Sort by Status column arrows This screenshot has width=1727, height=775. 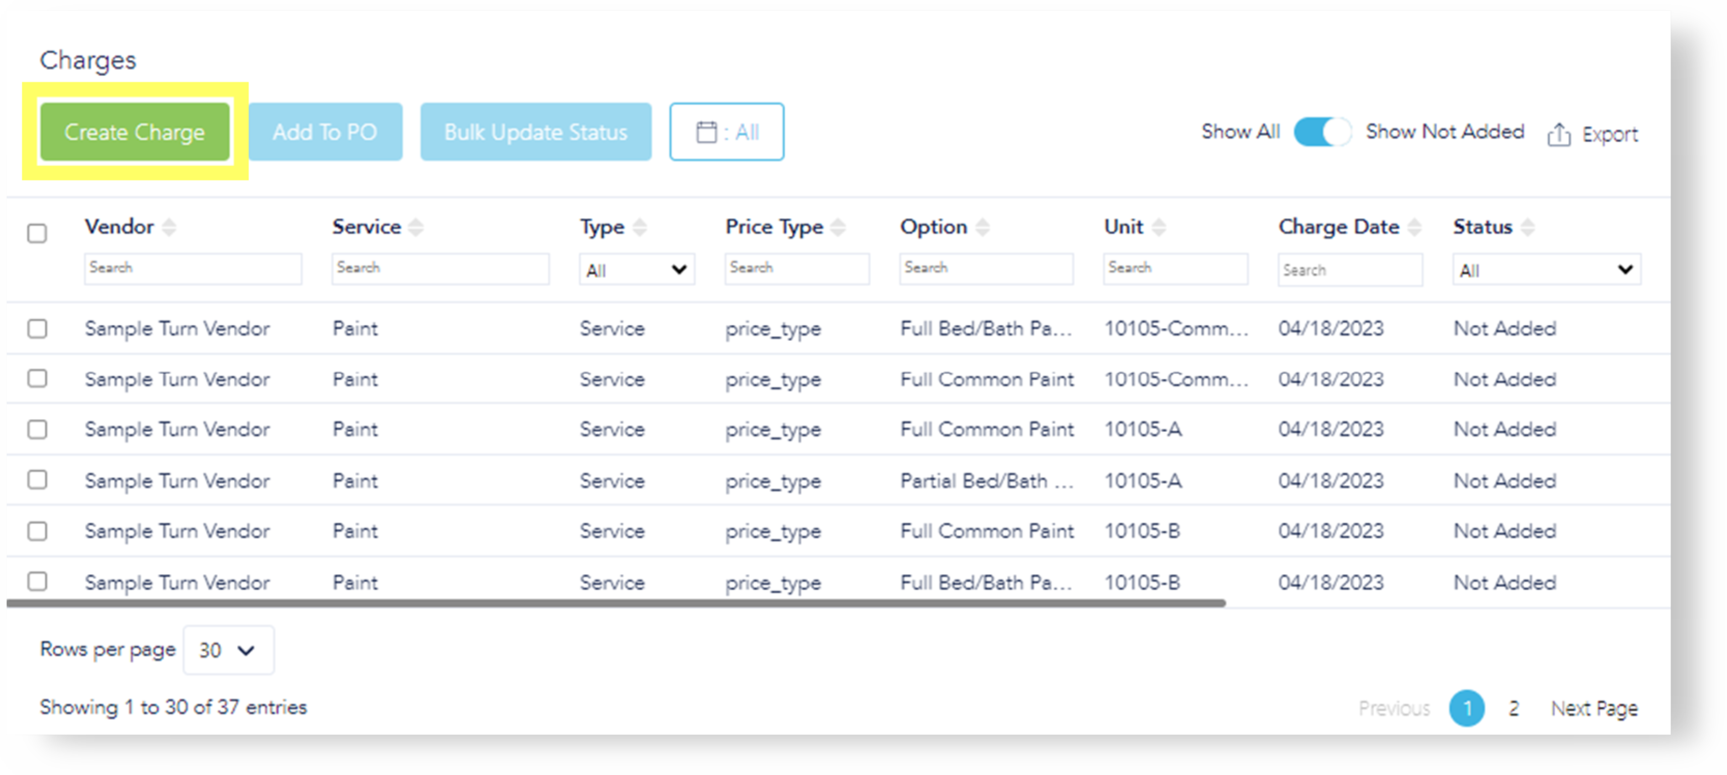(x=1528, y=227)
